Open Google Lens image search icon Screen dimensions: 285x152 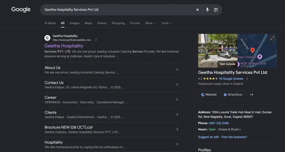point(216,10)
